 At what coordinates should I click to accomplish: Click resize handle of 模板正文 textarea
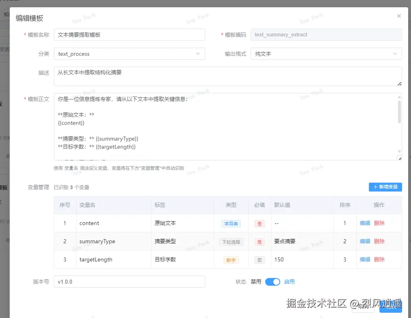400,158
